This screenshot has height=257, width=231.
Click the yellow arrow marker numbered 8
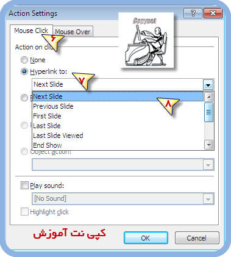168,106
